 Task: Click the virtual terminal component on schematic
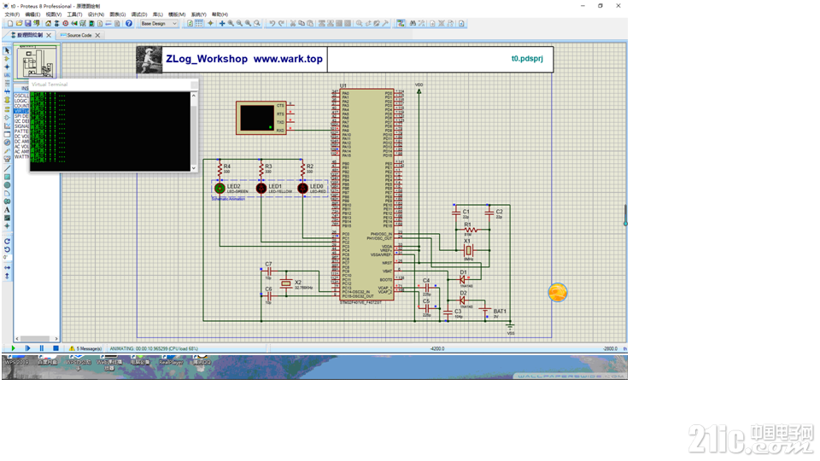261,118
